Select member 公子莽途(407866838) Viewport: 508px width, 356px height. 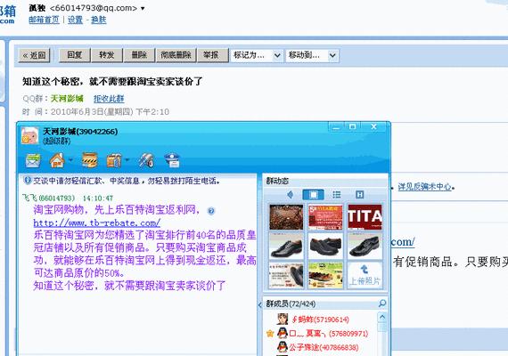coord(324,347)
